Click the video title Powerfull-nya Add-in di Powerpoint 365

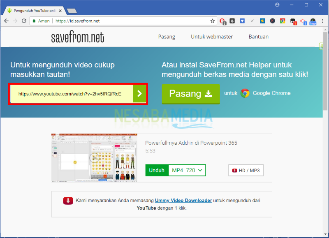click(191, 143)
